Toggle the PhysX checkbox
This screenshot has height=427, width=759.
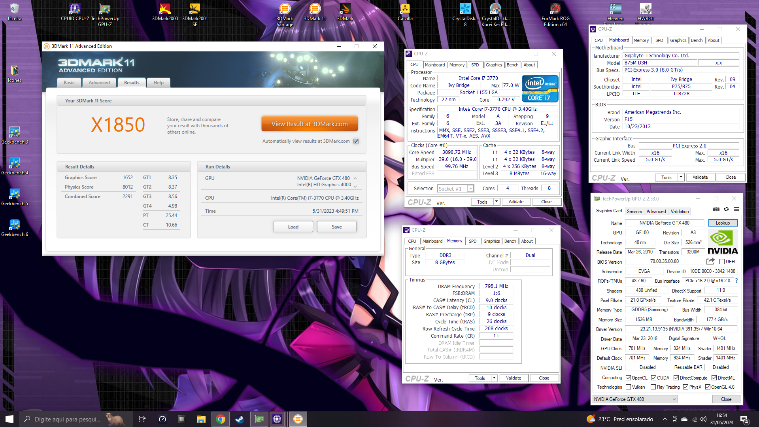click(686, 387)
